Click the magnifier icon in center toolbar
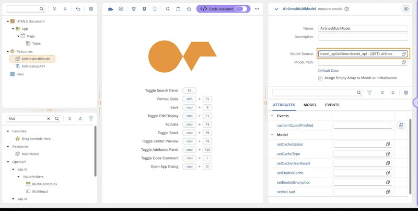Image resolution: width=418 pixels, height=211 pixels. [x=168, y=9]
